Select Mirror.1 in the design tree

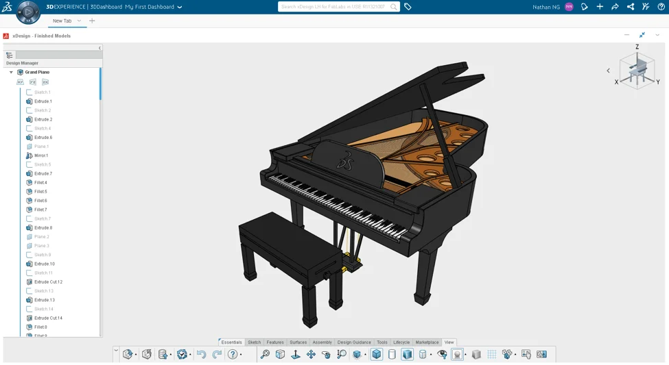tap(41, 155)
